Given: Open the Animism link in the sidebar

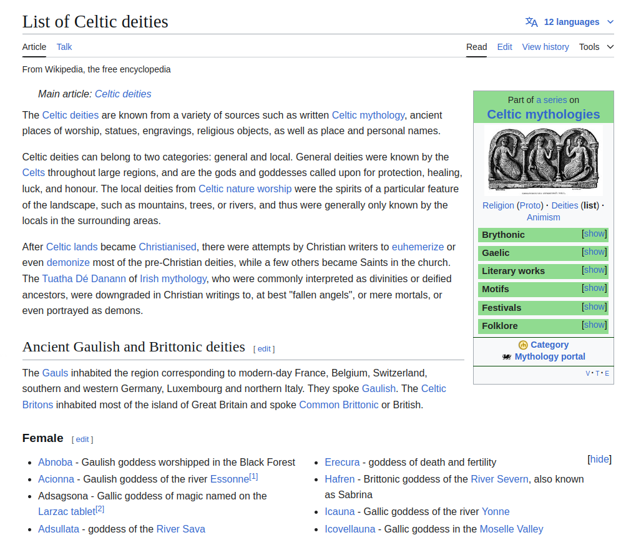Looking at the screenshot, I should [543, 217].
